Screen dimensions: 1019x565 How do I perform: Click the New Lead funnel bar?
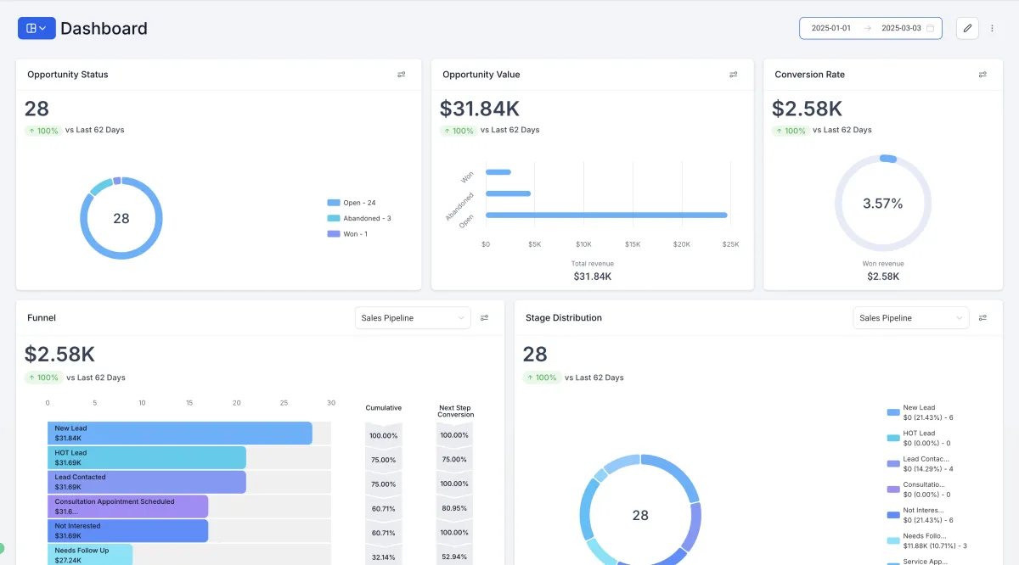180,434
